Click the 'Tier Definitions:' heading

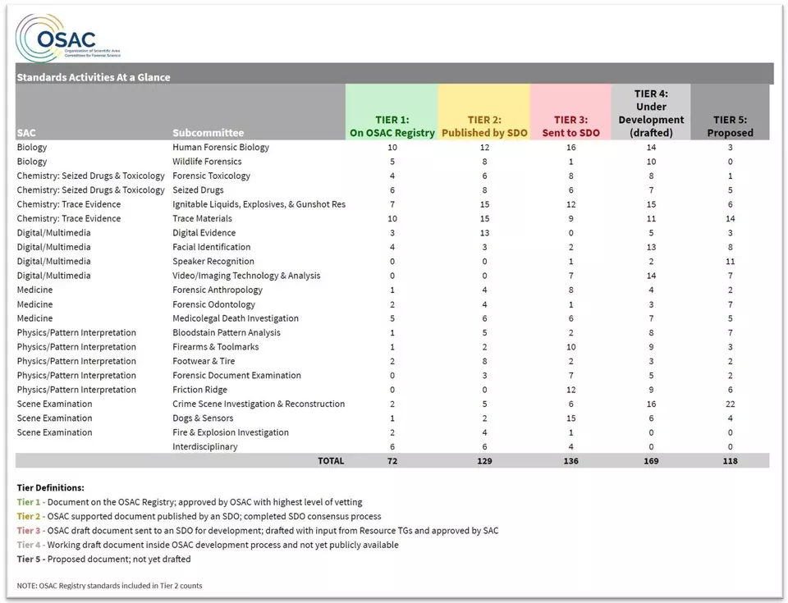click(x=50, y=488)
